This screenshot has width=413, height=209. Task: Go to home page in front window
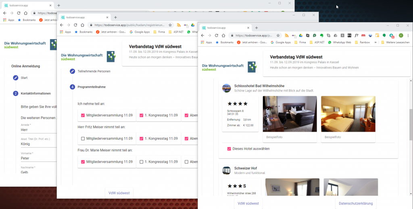[x=223, y=35]
